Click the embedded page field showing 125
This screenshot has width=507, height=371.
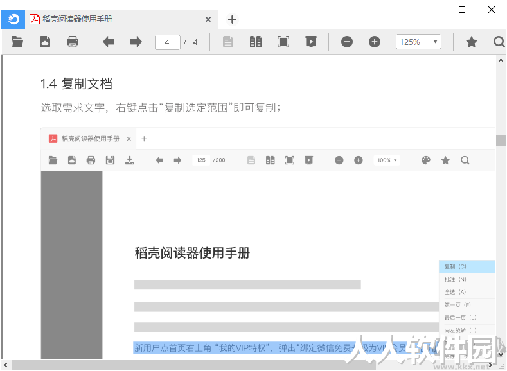pos(201,160)
